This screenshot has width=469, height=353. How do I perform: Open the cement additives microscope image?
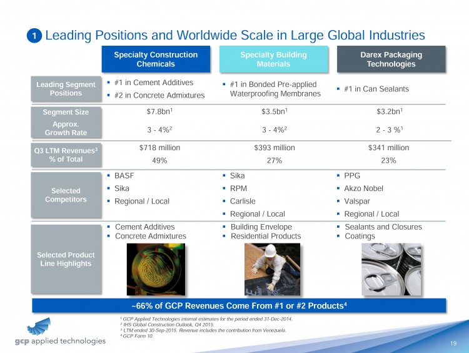click(156, 269)
